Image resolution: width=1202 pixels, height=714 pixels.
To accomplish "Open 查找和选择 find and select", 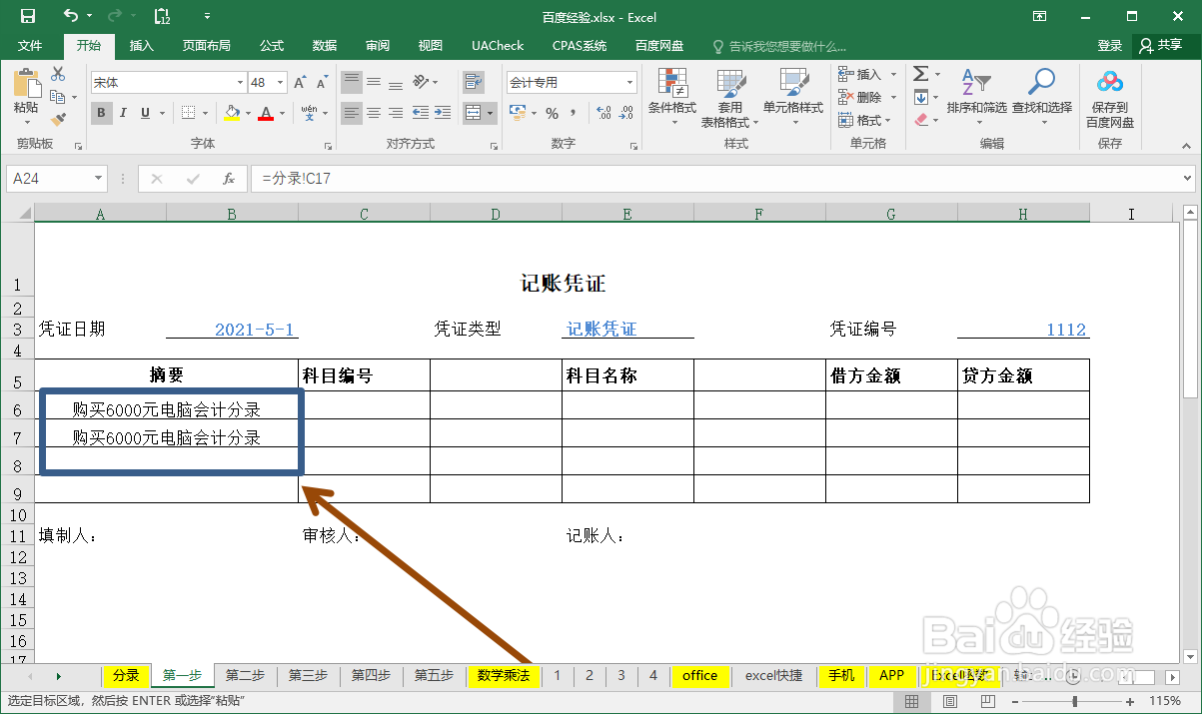I will 1042,98.
